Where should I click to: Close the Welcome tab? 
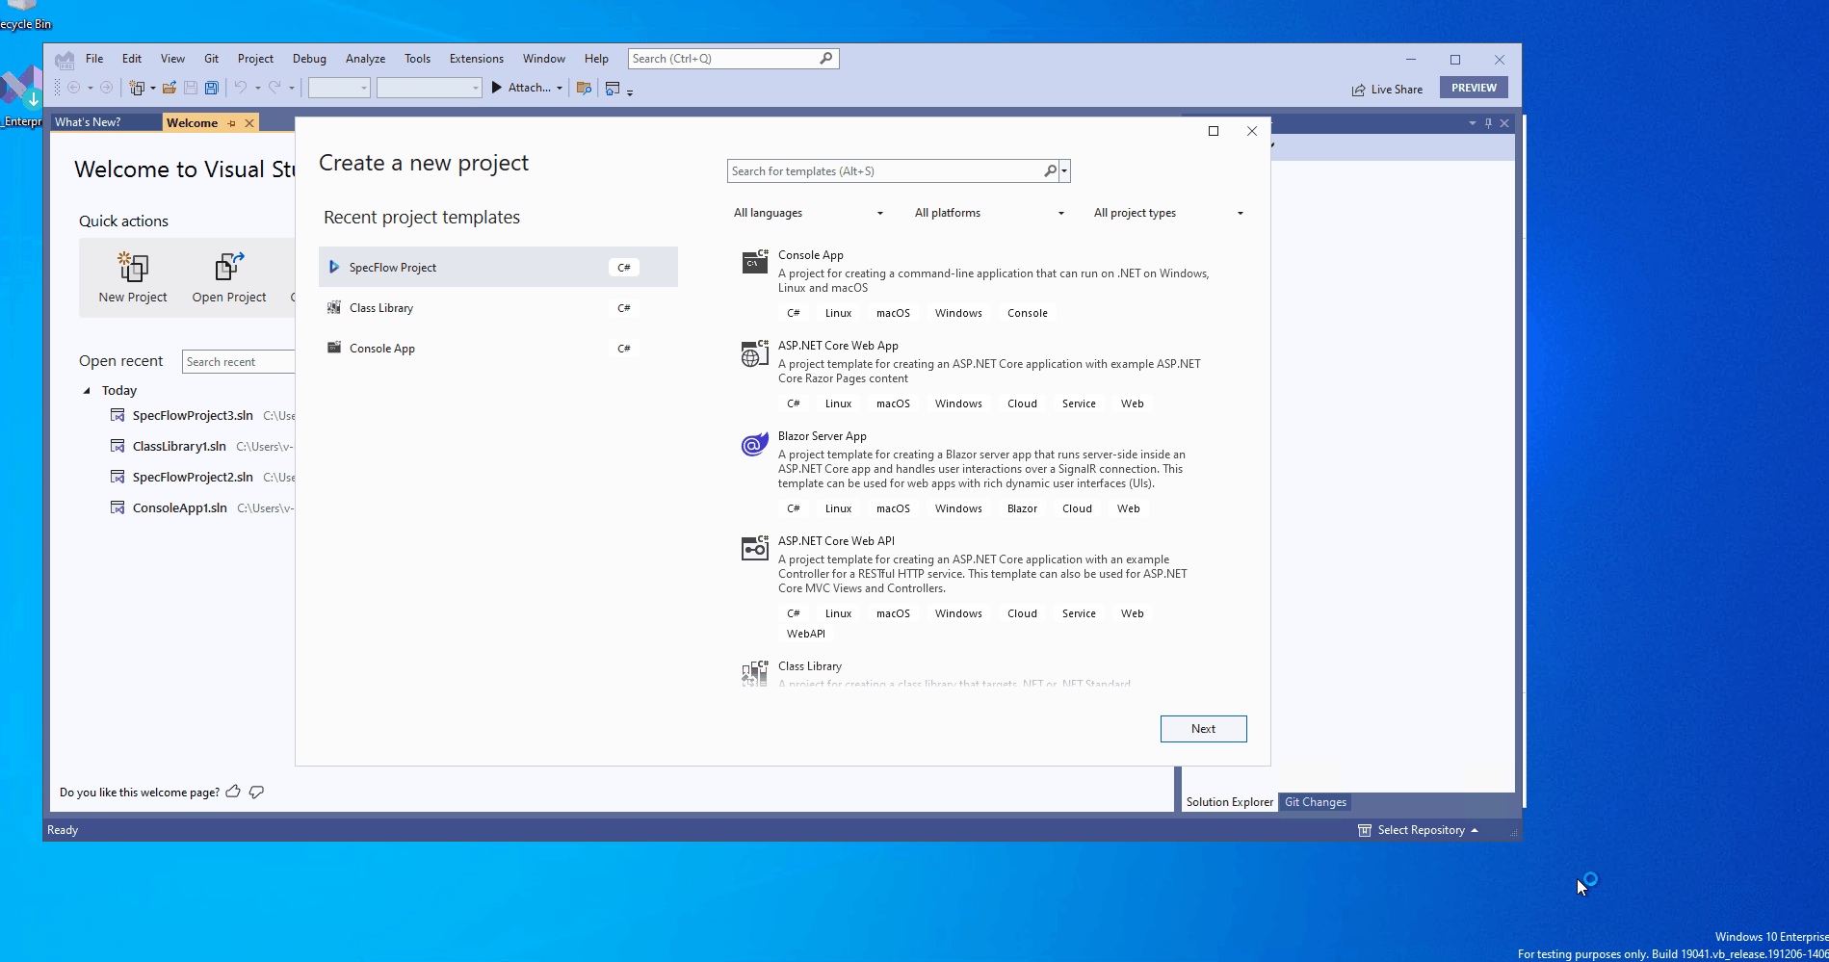point(249,123)
